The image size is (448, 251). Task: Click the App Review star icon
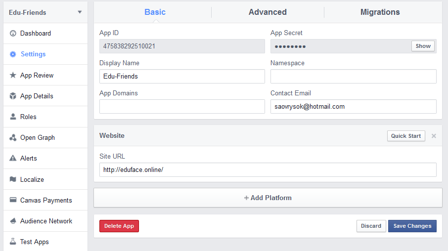(x=13, y=75)
